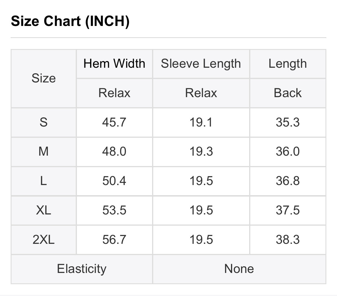Select the 2XL size row label
Screen dimensions: 337x296
(x=43, y=240)
